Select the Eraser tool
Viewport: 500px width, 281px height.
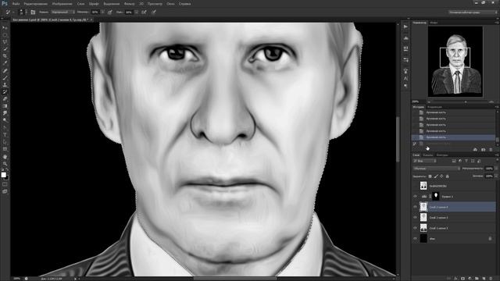click(x=5, y=99)
